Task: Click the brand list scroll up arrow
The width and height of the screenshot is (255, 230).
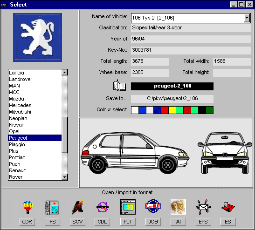Action: pos(64,72)
